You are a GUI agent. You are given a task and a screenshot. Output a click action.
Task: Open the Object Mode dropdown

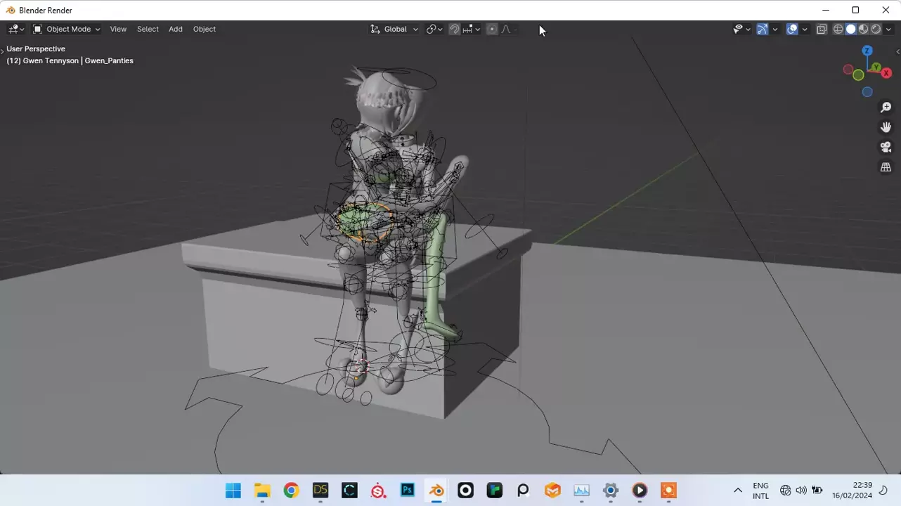click(67, 30)
